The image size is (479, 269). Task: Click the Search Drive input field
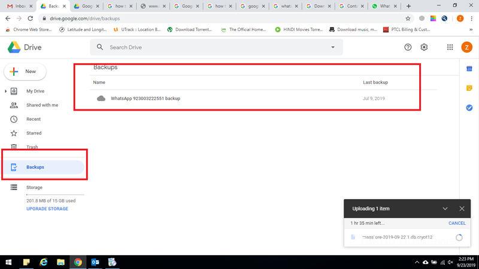(217, 47)
